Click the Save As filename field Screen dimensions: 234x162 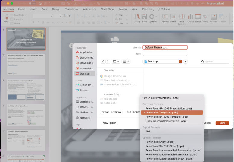[165, 48]
